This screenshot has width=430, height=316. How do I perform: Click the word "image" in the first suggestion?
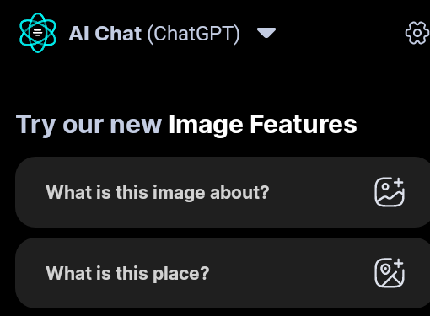coord(179,194)
